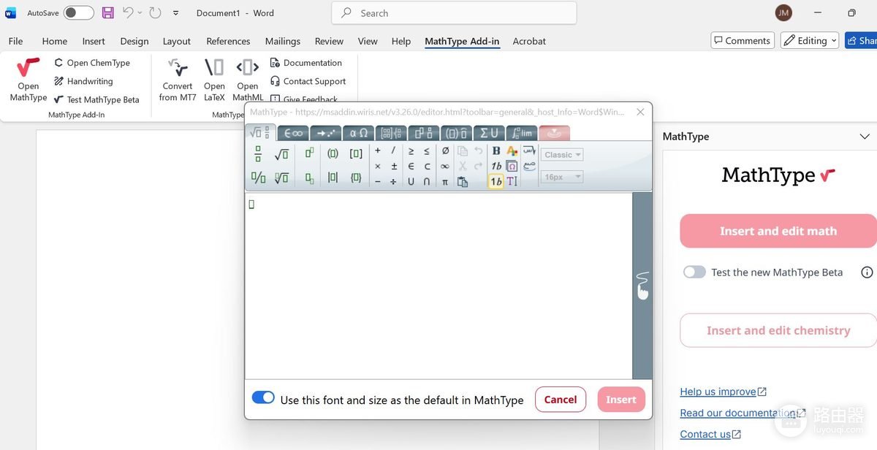Click the handwriting hand icon on side strip
The image size is (877, 450).
pos(642,286)
